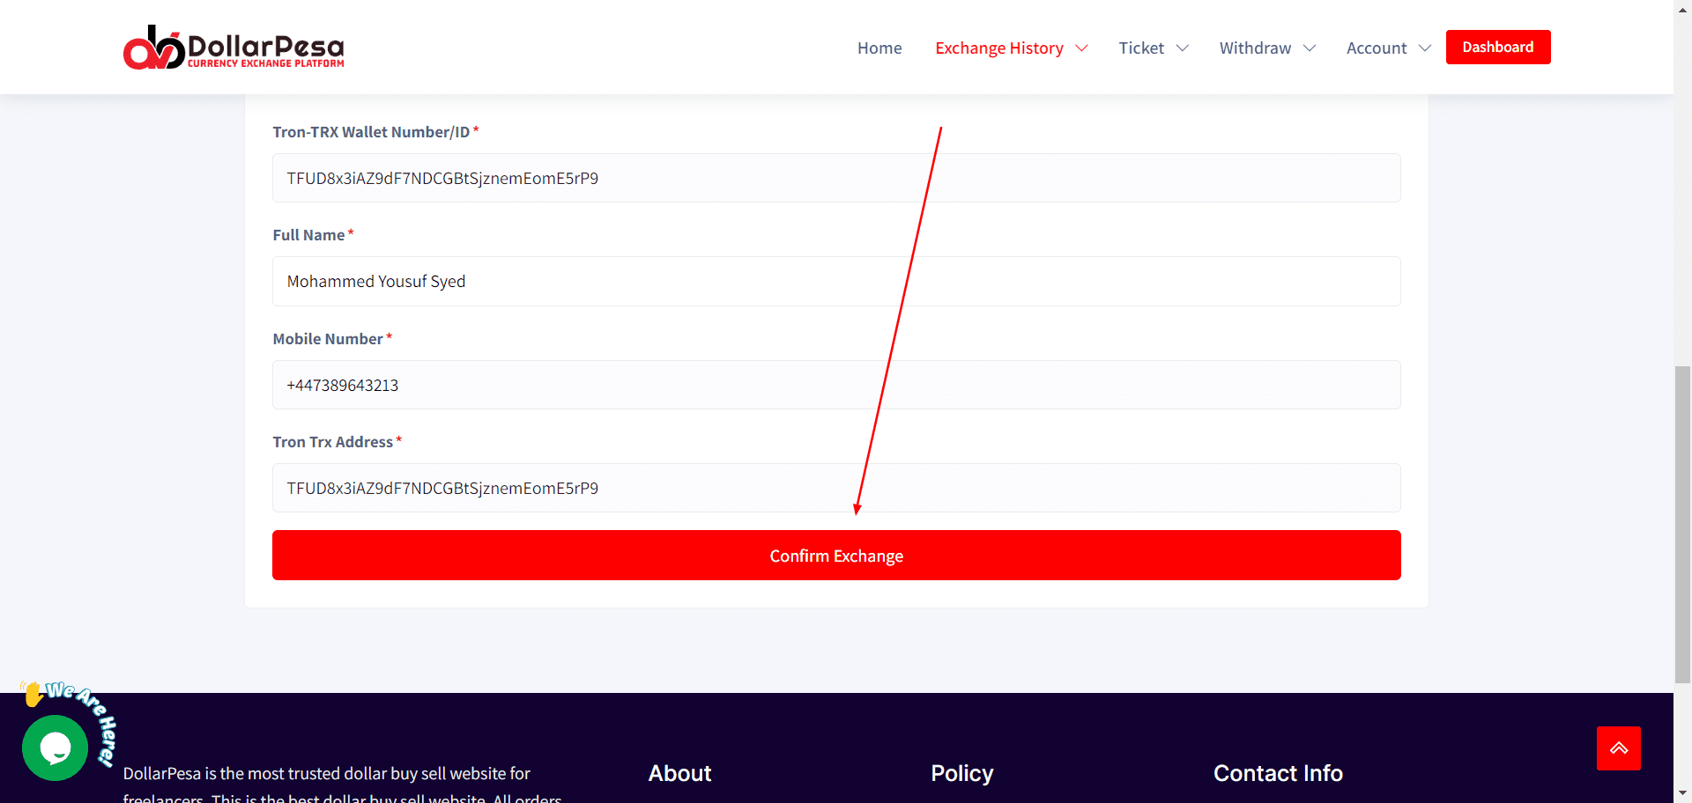Focus the Tron-TRX Wallet Number/ID field

(x=836, y=178)
